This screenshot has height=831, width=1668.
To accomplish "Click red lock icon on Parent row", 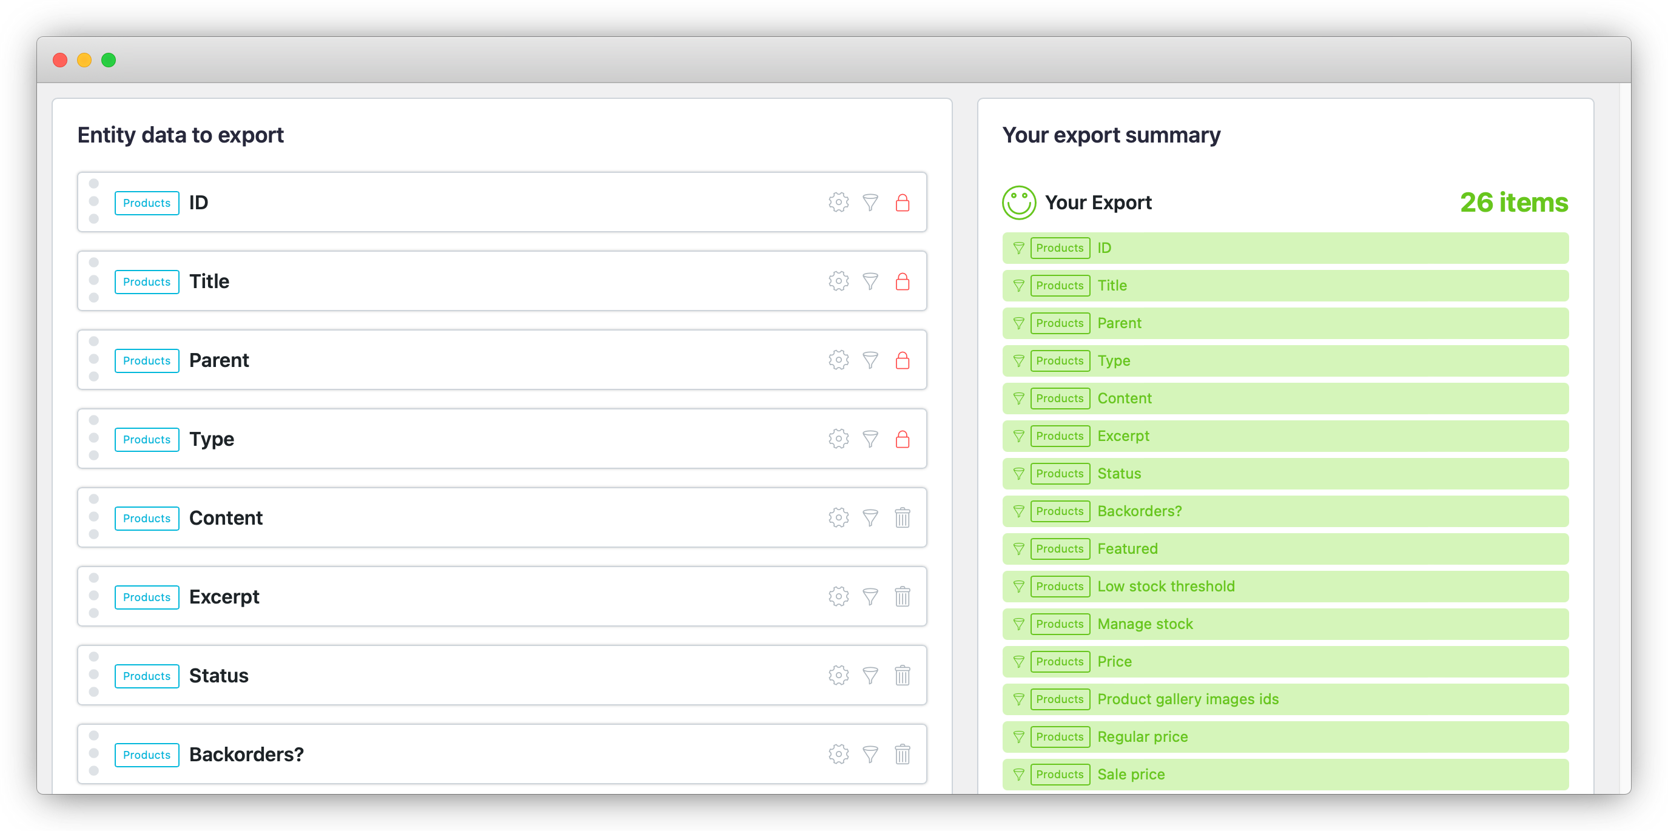I will [x=902, y=361].
